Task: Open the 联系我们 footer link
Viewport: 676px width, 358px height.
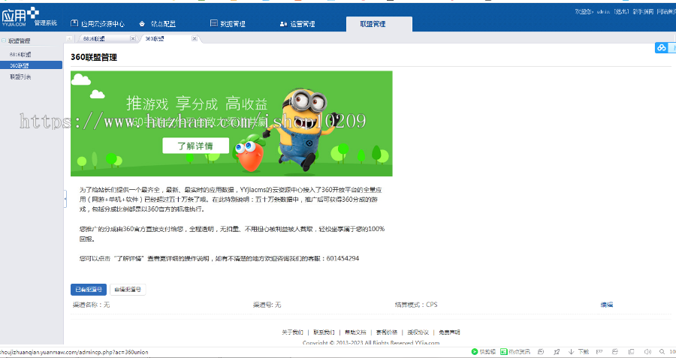Action: [324, 332]
